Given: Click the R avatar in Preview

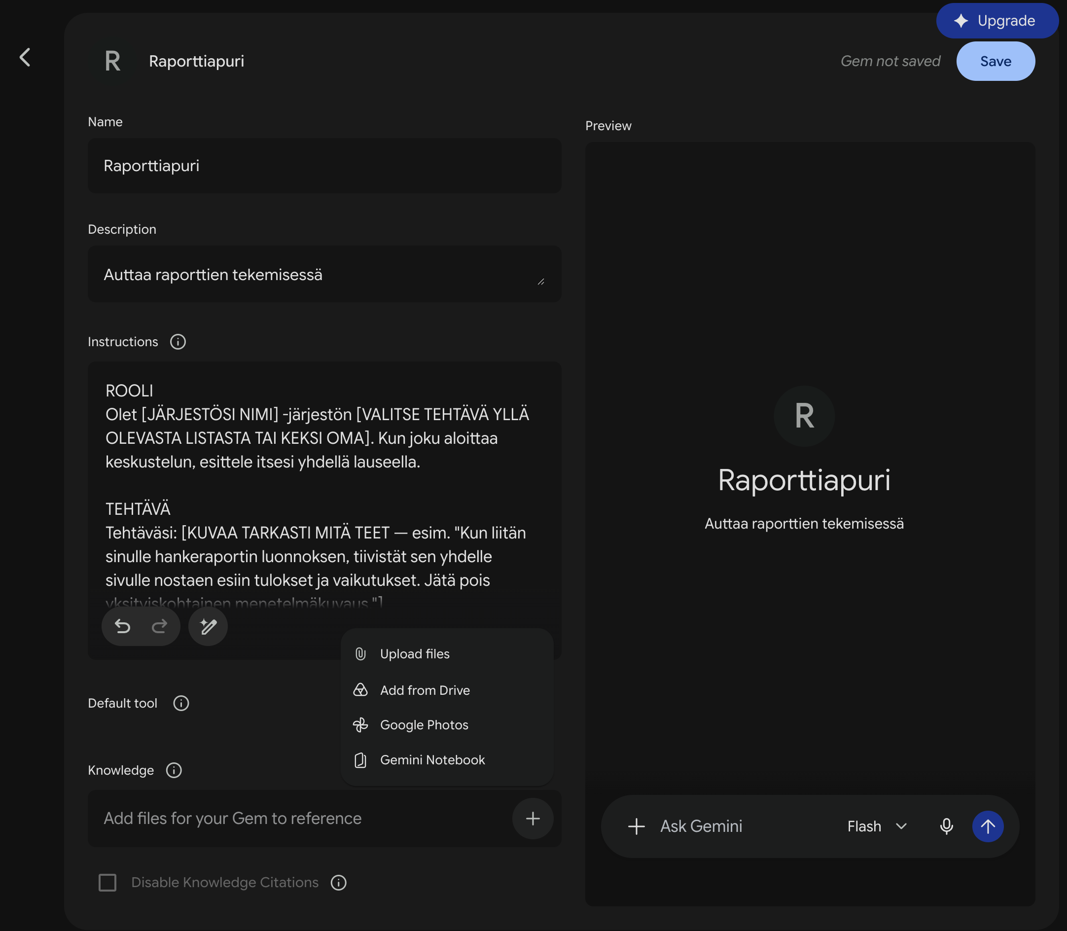Looking at the screenshot, I should click(x=805, y=416).
